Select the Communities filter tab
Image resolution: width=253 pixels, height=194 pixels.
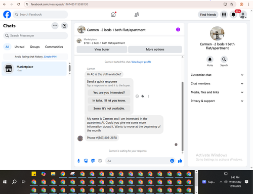click(x=54, y=47)
